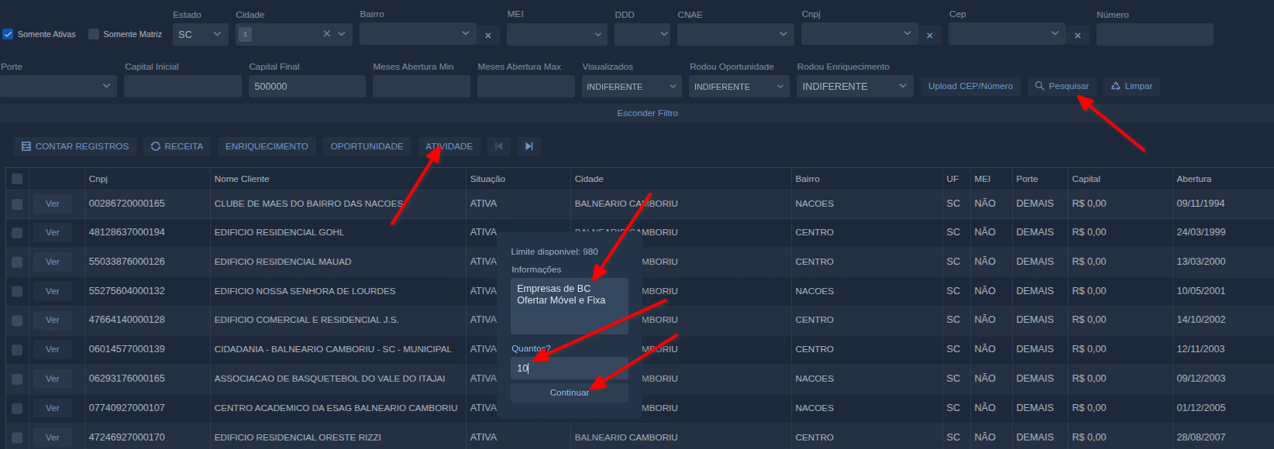
Task: View details for EDIFICIO NOSSA SENHORA DE LOURDES
Action: [53, 291]
